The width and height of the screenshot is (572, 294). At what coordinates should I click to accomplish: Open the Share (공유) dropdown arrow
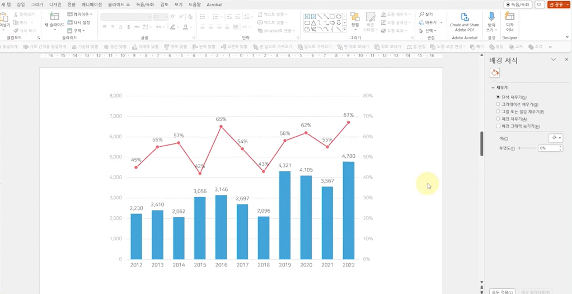click(x=567, y=4)
